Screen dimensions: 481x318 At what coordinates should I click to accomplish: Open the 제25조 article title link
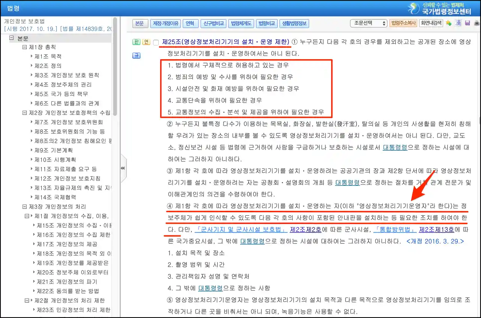point(226,42)
